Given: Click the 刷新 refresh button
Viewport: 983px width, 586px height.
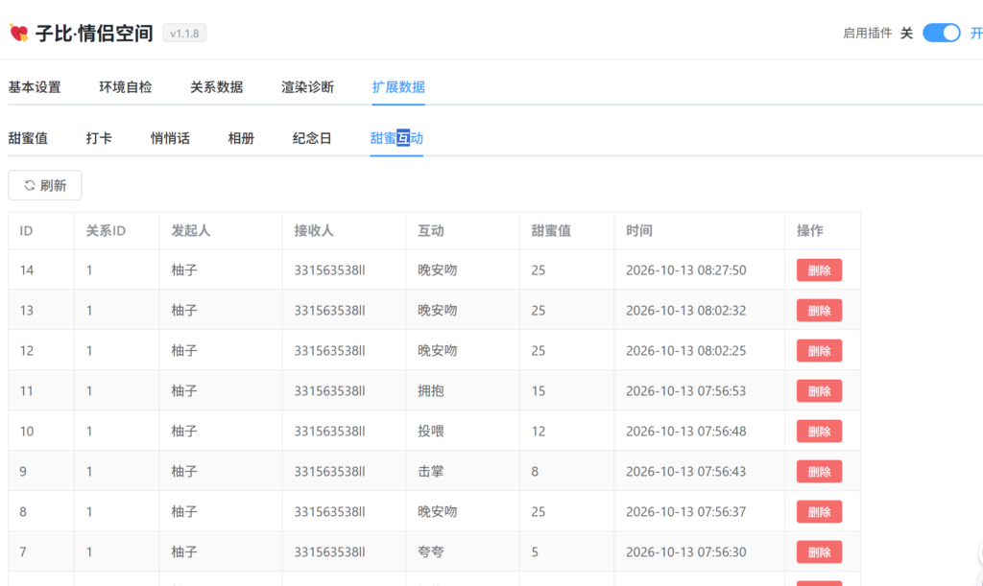Looking at the screenshot, I should tap(45, 185).
